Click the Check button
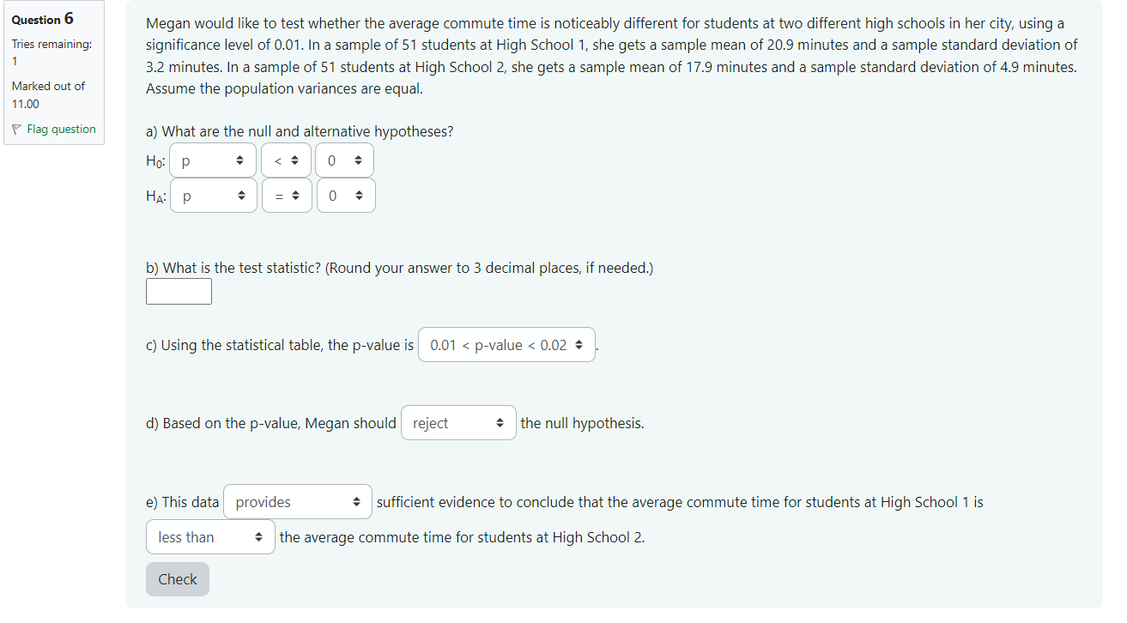1127x623 pixels. click(x=178, y=579)
